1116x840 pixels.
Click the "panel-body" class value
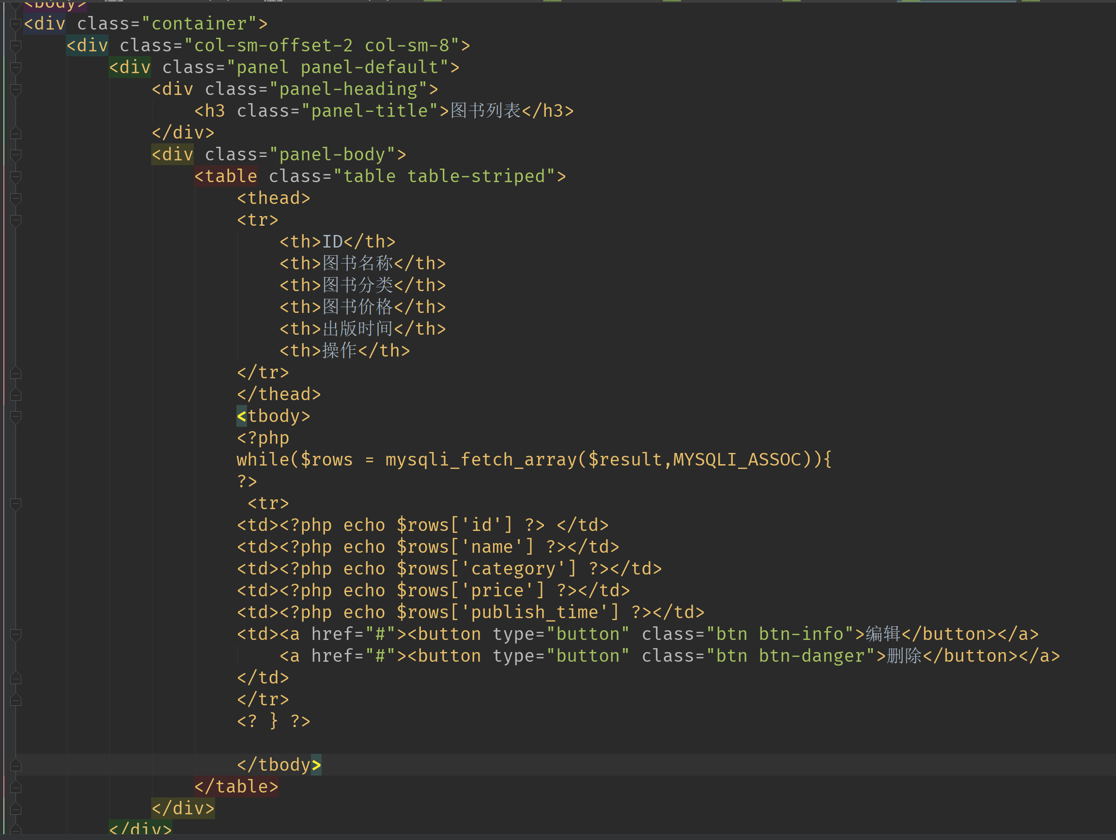[x=332, y=155]
